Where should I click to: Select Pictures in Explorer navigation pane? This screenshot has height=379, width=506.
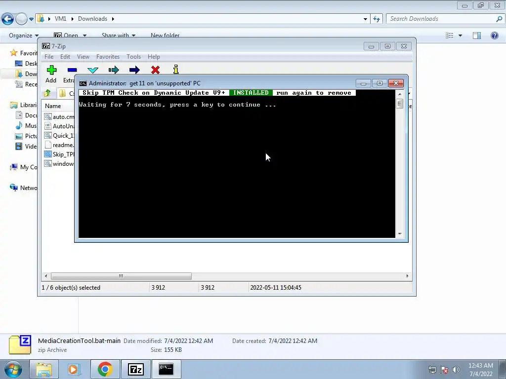point(26,136)
